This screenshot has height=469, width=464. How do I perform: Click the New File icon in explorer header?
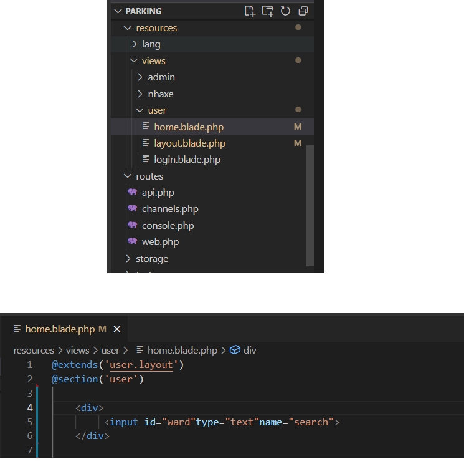pyautogui.click(x=250, y=11)
